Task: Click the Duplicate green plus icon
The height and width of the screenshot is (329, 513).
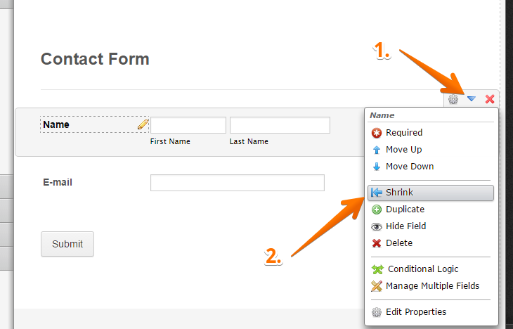Action: click(x=377, y=209)
